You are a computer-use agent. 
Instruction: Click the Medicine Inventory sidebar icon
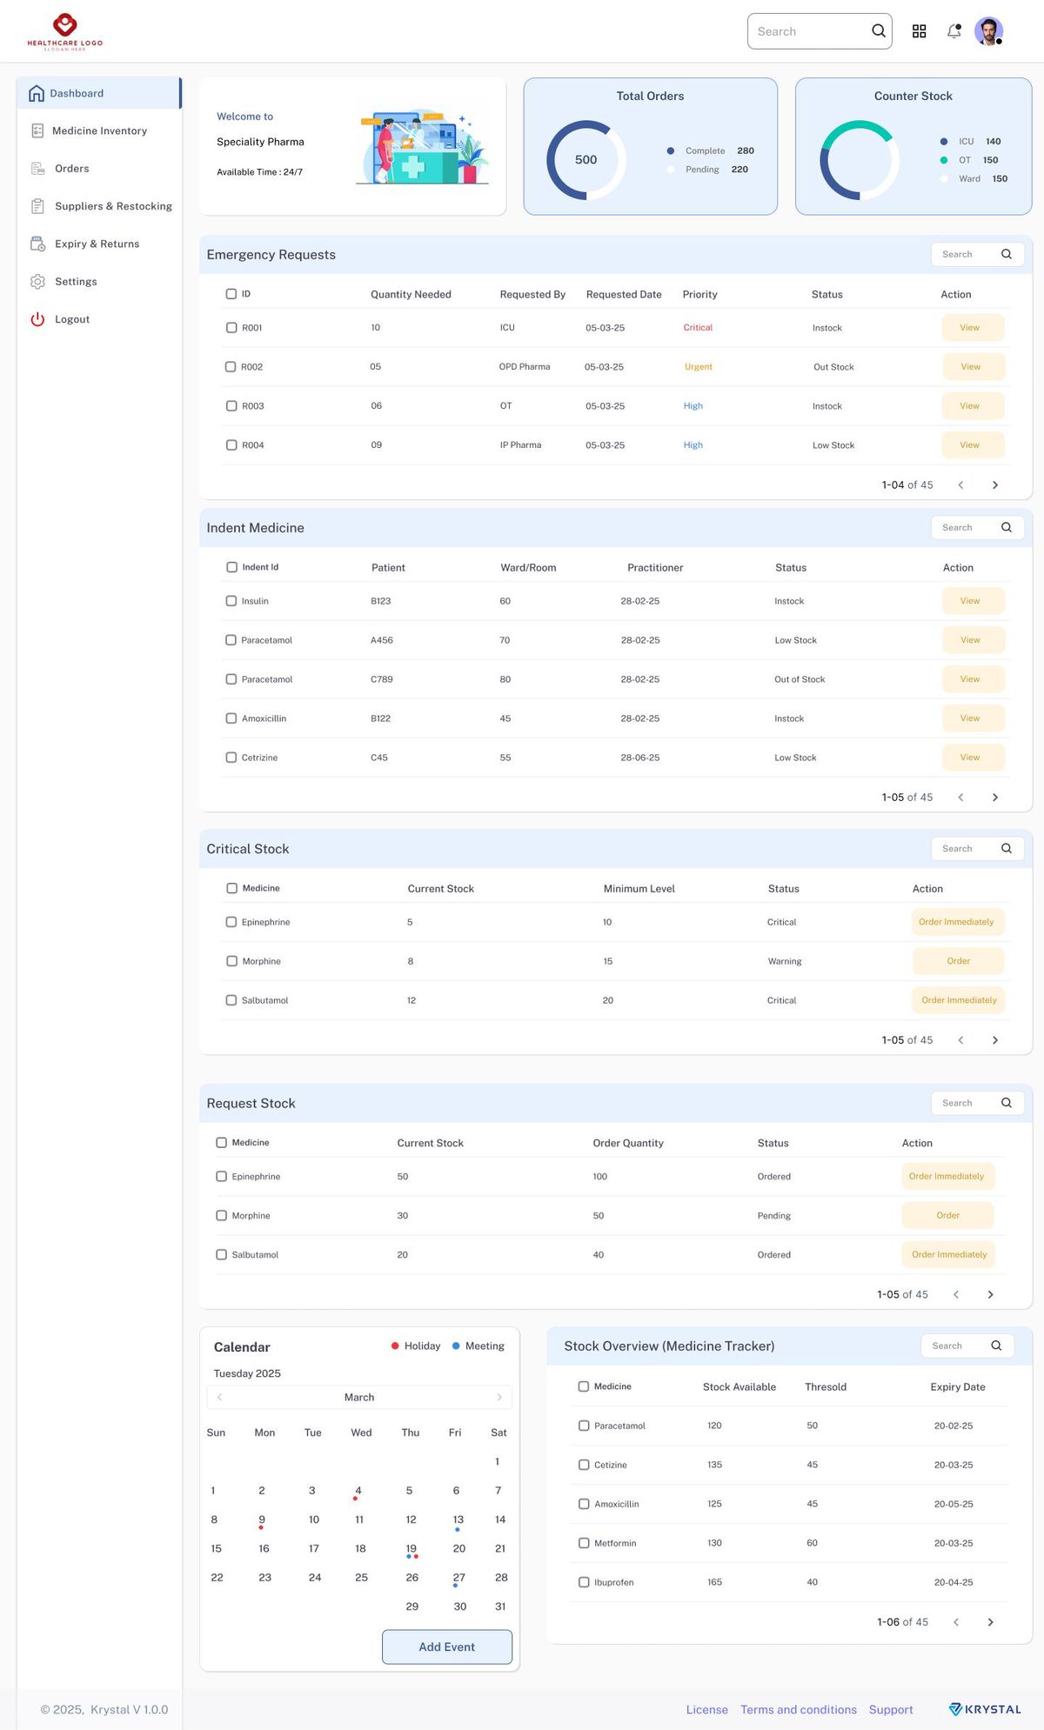tap(37, 130)
